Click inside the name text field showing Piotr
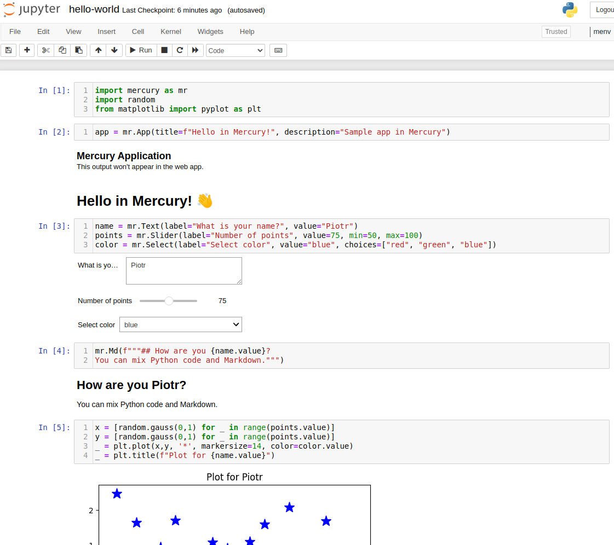614x545 pixels. pos(183,271)
